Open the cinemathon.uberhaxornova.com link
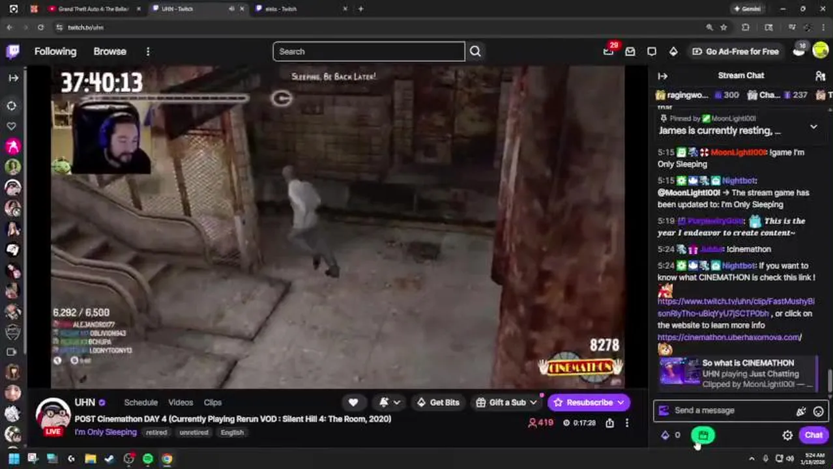 click(x=729, y=337)
